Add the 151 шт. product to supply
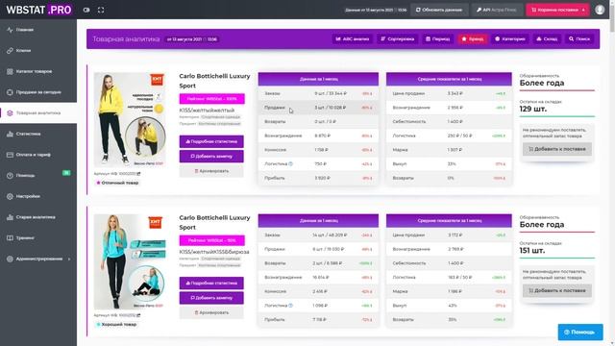The height and width of the screenshot is (346, 615). [x=557, y=290]
